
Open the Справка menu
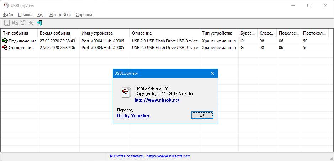pyautogui.click(x=84, y=15)
